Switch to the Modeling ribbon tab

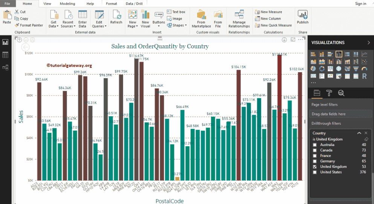point(67,3)
